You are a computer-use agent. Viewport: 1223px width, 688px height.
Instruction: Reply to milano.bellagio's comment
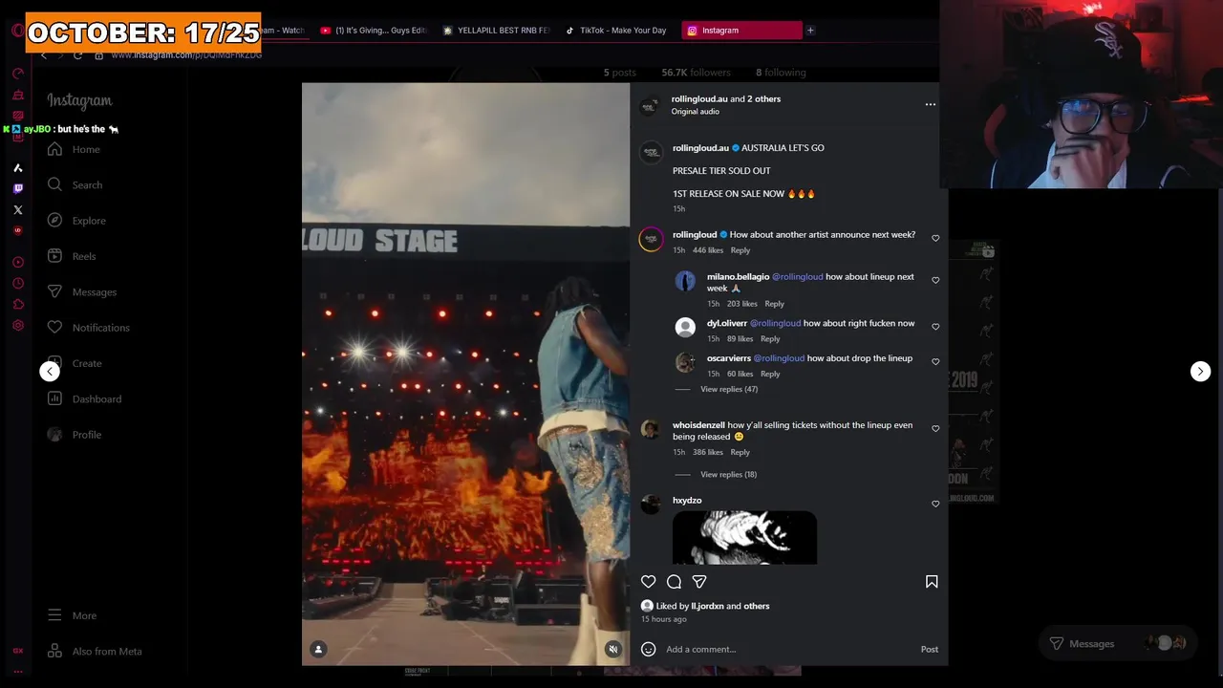click(774, 304)
